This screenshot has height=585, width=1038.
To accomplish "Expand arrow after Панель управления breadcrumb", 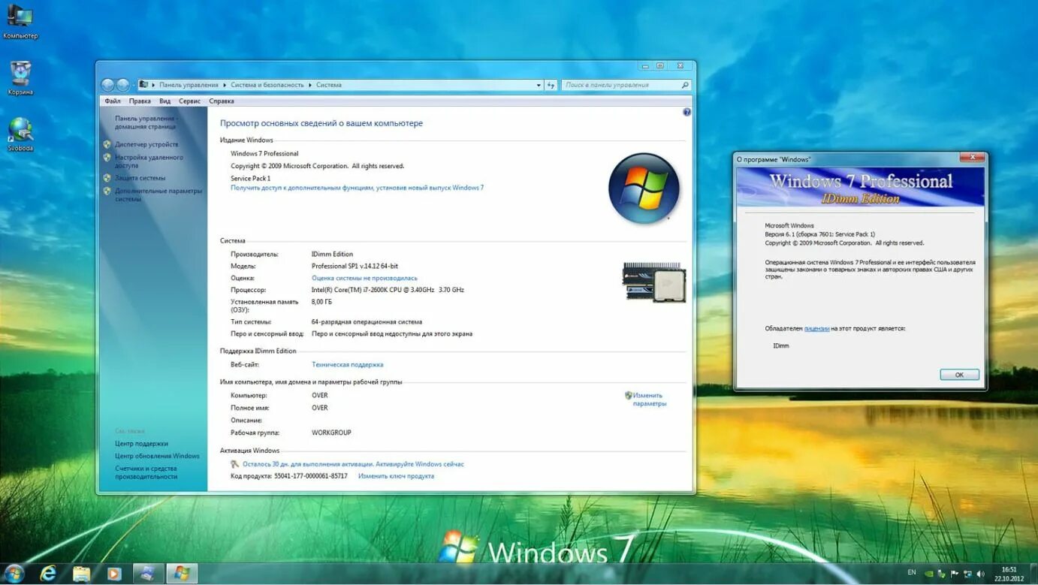I will (225, 85).
